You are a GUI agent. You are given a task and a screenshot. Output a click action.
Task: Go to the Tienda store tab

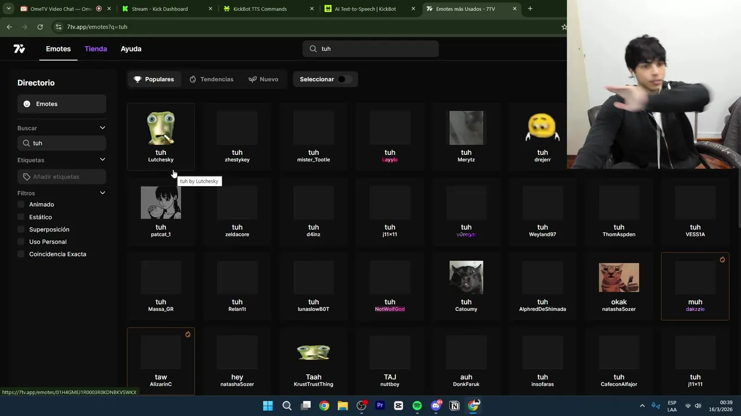tap(96, 49)
